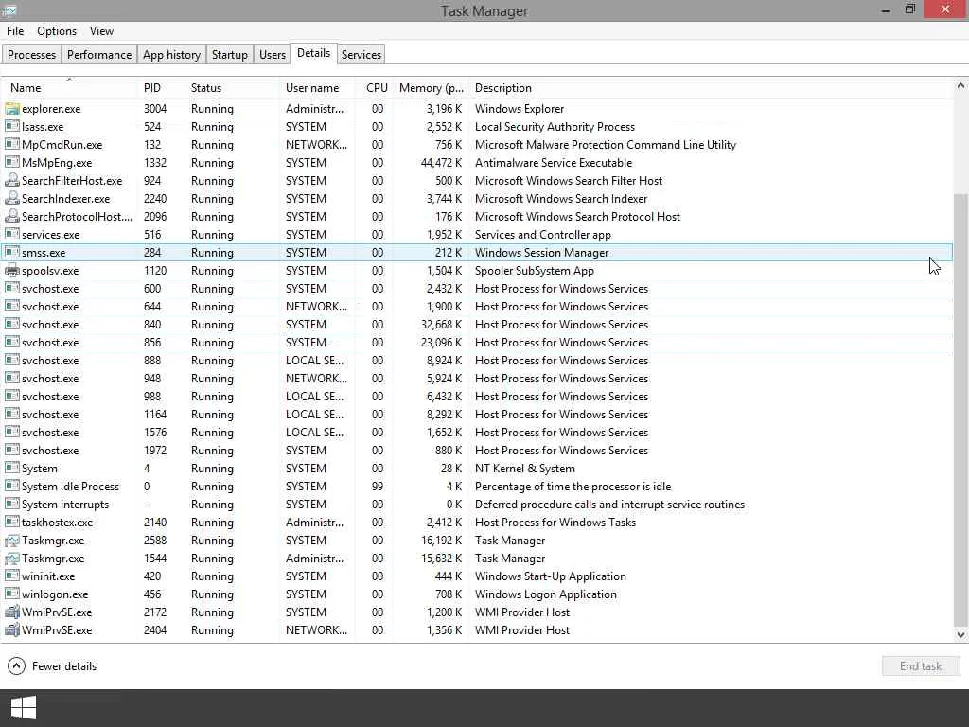Switch to the App history tab
Screen dimensions: 969x727
[172, 54]
